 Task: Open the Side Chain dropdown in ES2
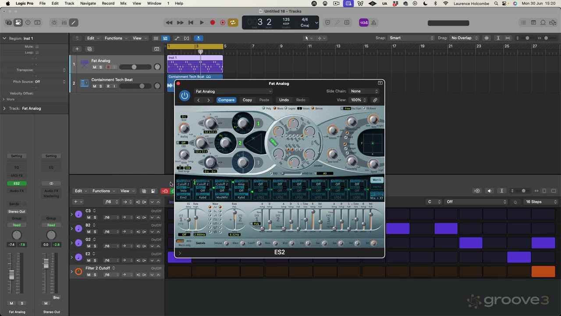coord(364,91)
